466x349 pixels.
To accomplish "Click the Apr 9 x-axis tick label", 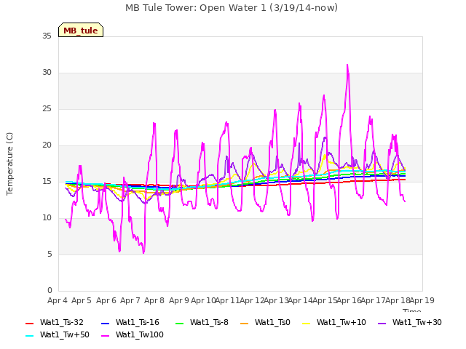I will pyautogui.click(x=179, y=300).
